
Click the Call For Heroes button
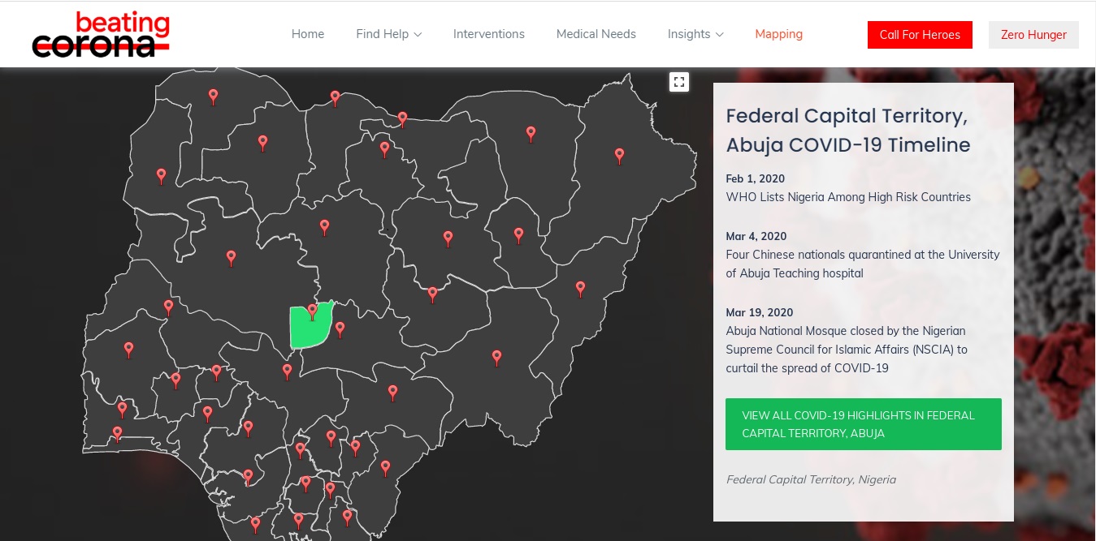click(920, 35)
